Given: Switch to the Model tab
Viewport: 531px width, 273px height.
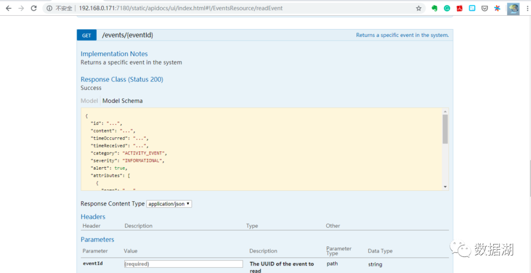Looking at the screenshot, I should [x=89, y=101].
